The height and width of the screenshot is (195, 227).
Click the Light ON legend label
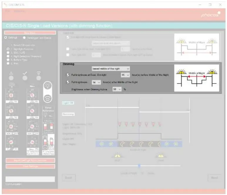[68, 103]
